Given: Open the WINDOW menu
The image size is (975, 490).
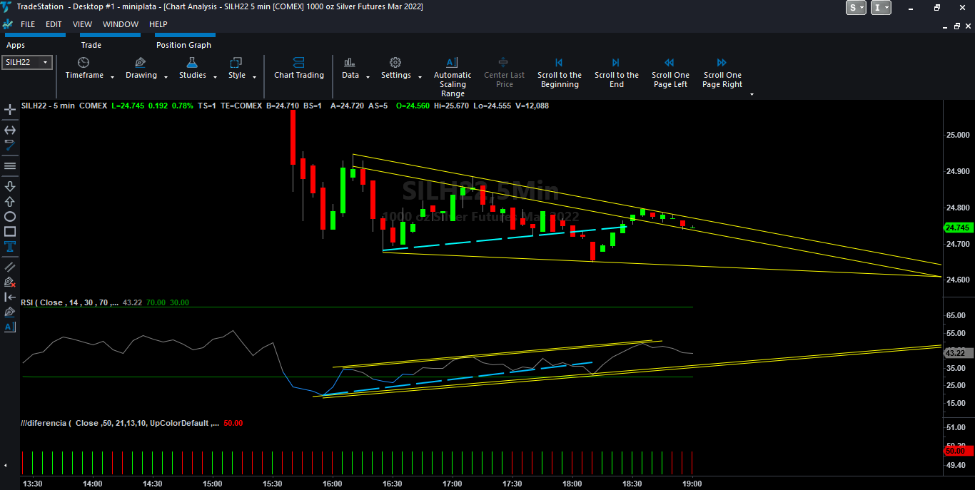Looking at the screenshot, I should pyautogui.click(x=121, y=24).
